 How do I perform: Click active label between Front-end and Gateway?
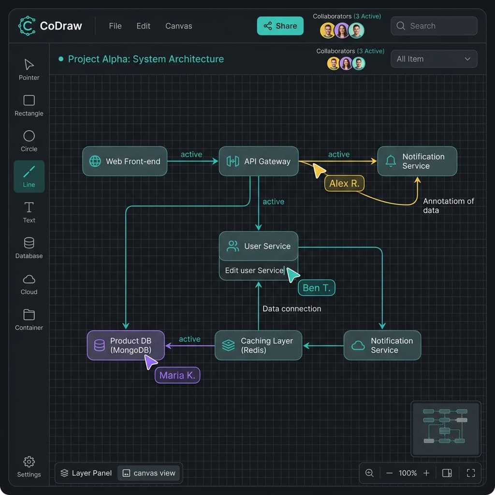(191, 154)
